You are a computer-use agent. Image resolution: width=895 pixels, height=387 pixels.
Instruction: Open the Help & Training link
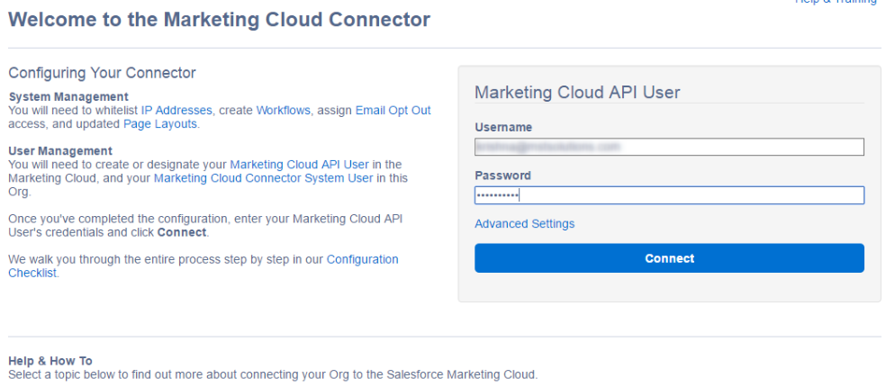click(x=835, y=2)
